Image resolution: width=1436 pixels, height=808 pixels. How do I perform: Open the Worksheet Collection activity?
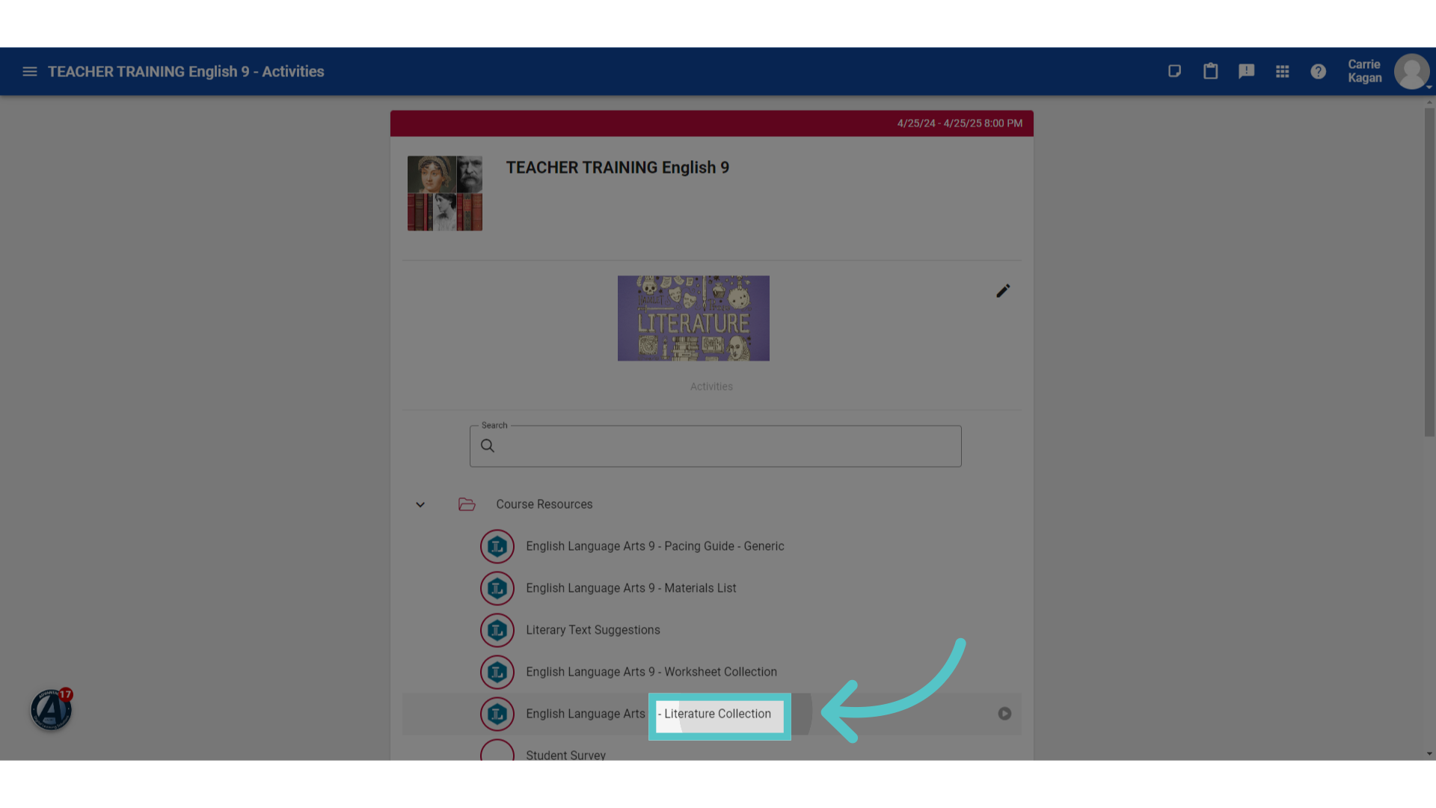pyautogui.click(x=651, y=673)
